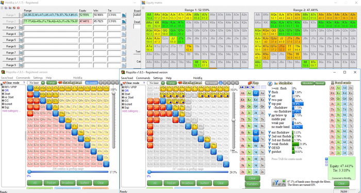
Task: Expand CC category in front Flopzilla tree
Action: (123, 101)
